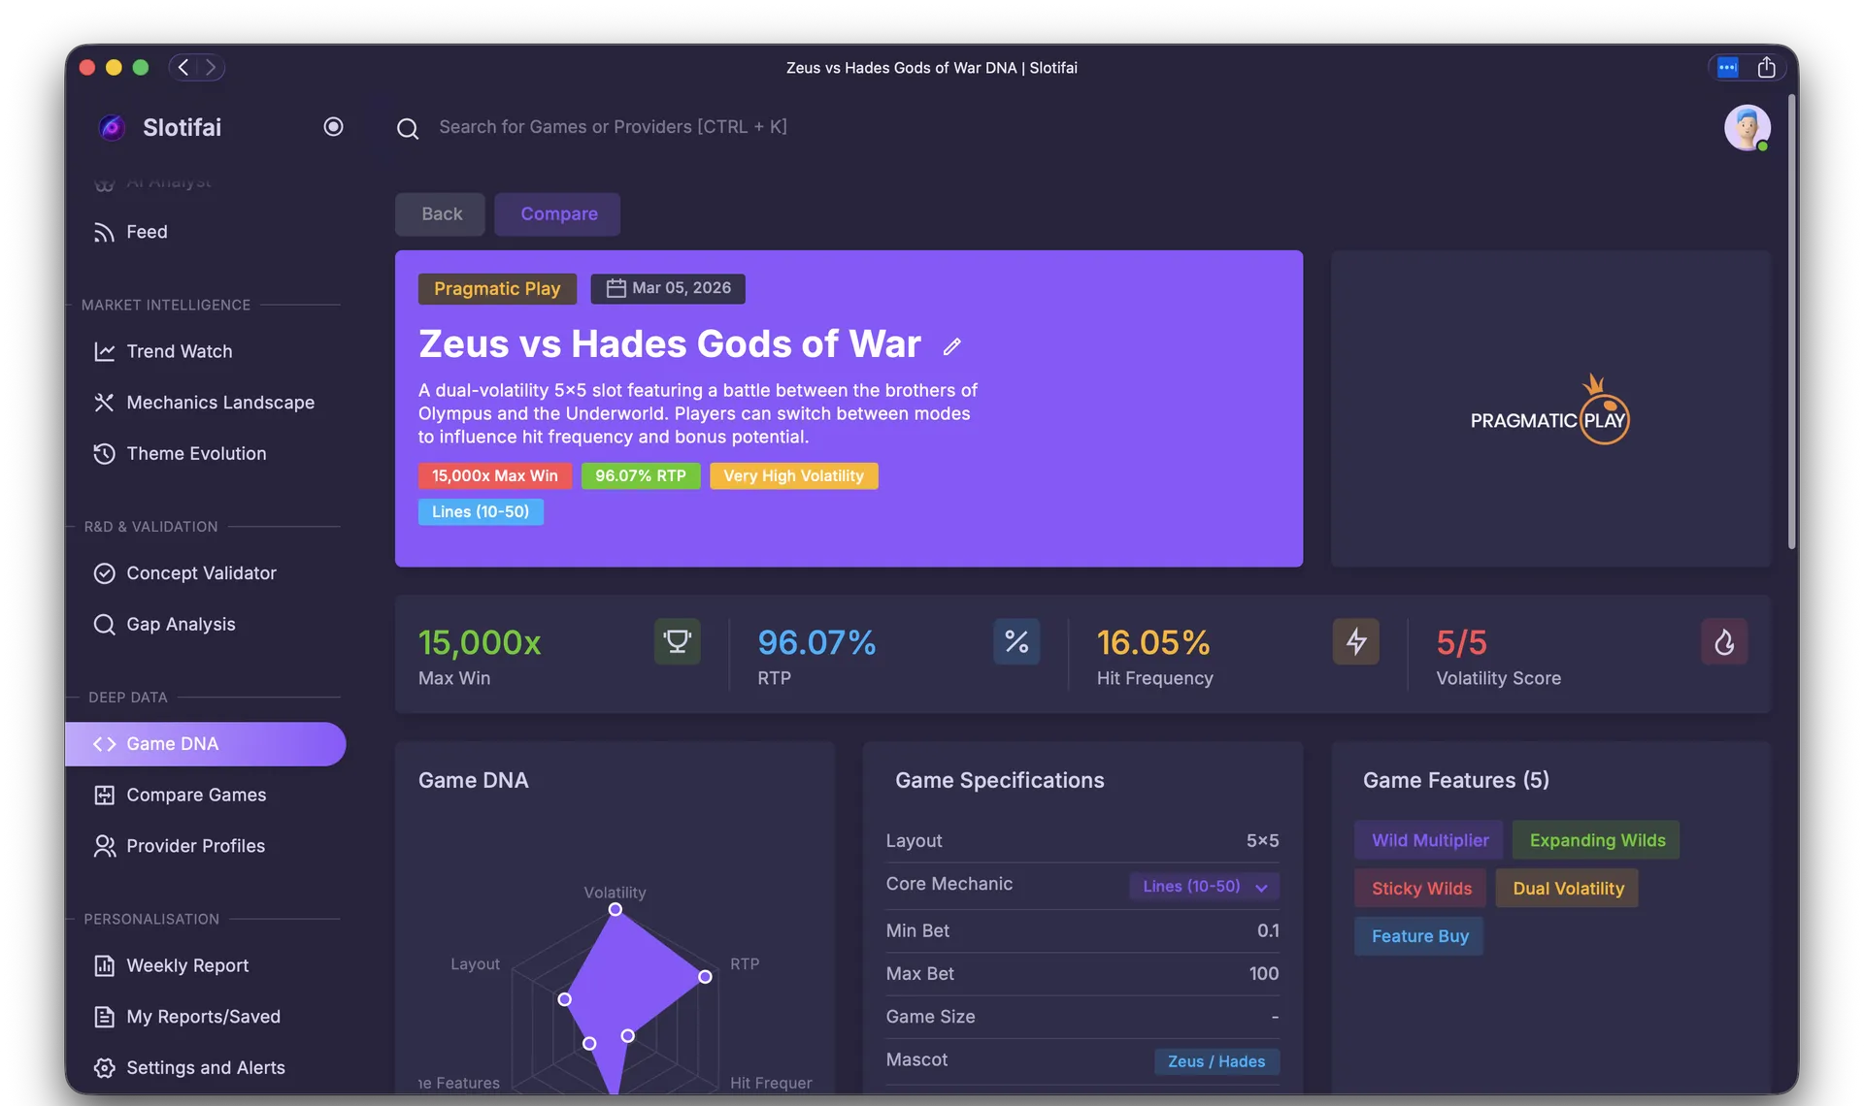Open the Mar 05, 2026 date selector
1864x1106 pixels.
point(668,288)
